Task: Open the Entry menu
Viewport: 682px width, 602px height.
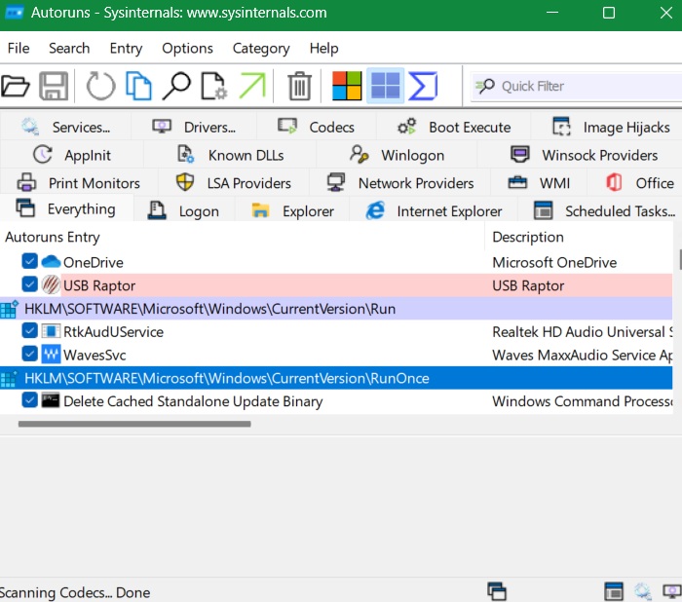Action: coord(126,48)
